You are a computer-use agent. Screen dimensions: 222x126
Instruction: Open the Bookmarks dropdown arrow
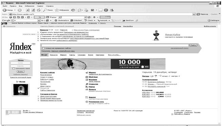click(x=68, y=20)
